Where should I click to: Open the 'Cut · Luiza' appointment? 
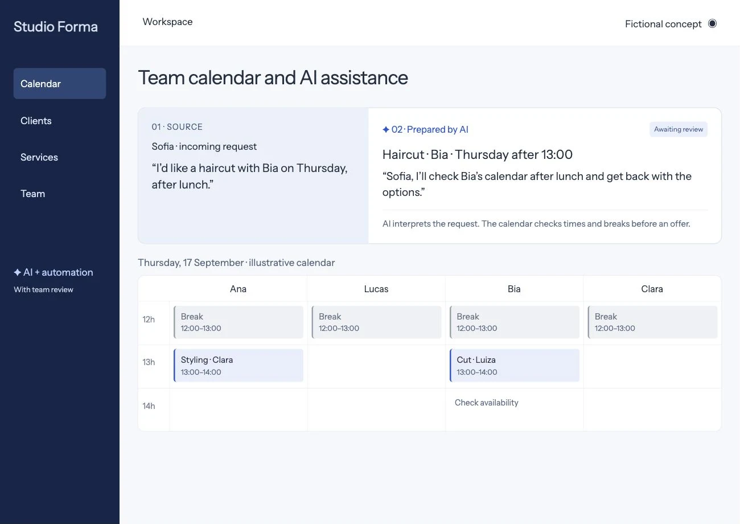click(x=515, y=366)
